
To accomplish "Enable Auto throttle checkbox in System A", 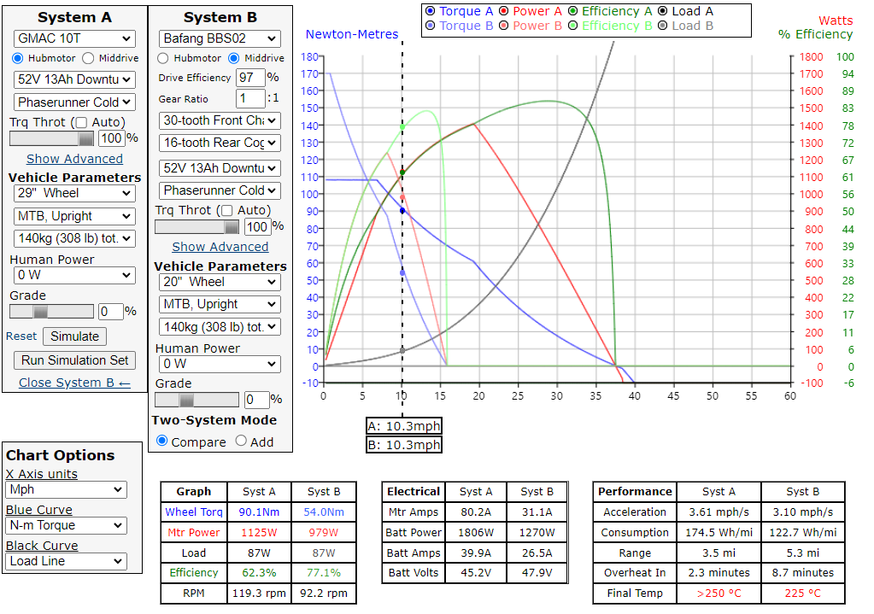I will pos(81,123).
